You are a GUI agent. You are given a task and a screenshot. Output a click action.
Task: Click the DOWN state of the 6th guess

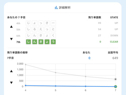114,35
